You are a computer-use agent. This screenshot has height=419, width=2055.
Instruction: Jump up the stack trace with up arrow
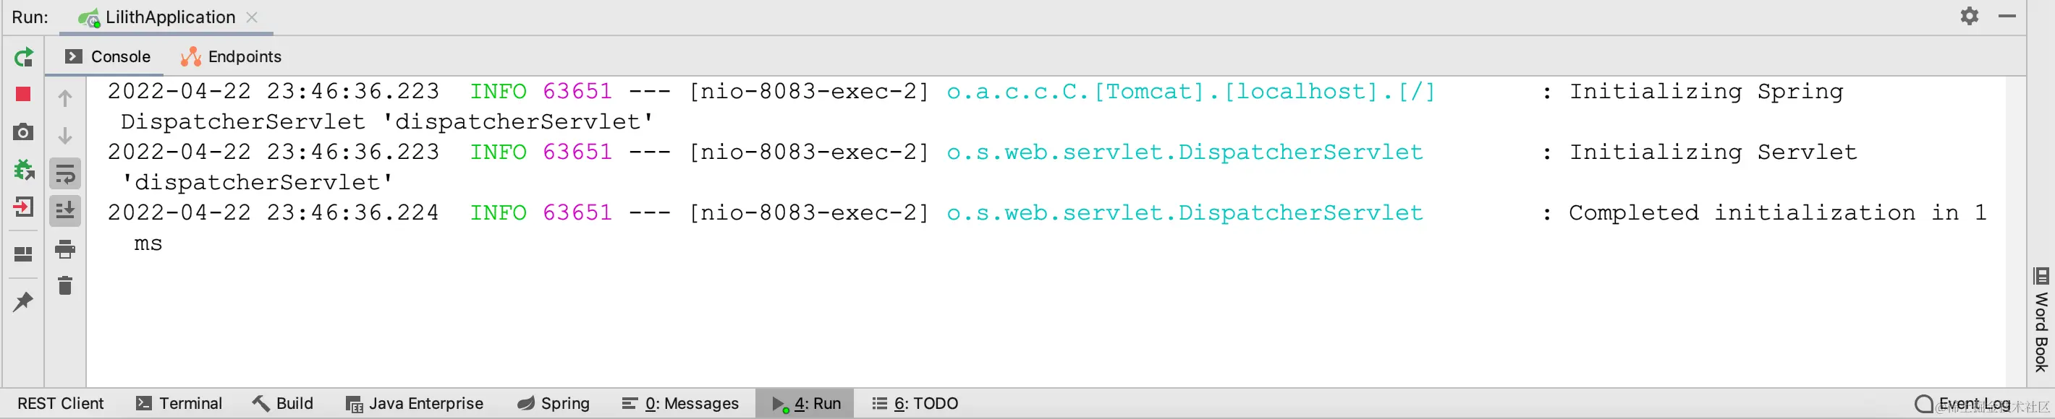pos(65,98)
